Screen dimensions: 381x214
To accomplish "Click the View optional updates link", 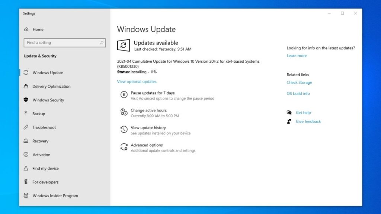I will [x=137, y=81].
